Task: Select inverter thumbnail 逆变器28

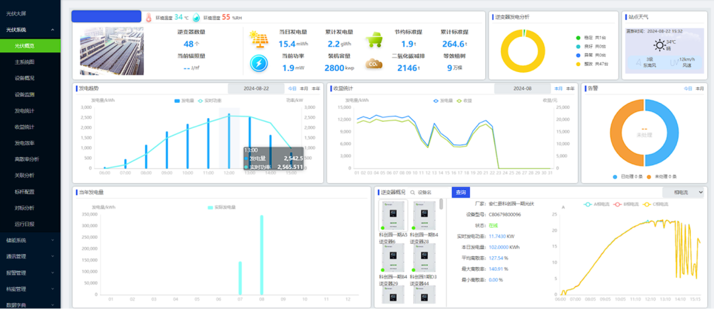Action: click(x=425, y=216)
